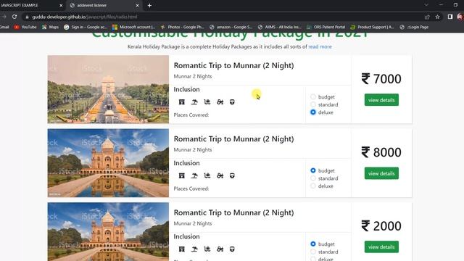
Task: Open the Sign in - Google account bookmark
Action: click(x=86, y=27)
